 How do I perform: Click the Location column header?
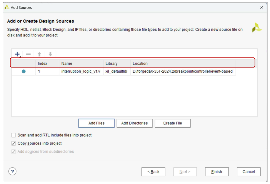pos(140,64)
